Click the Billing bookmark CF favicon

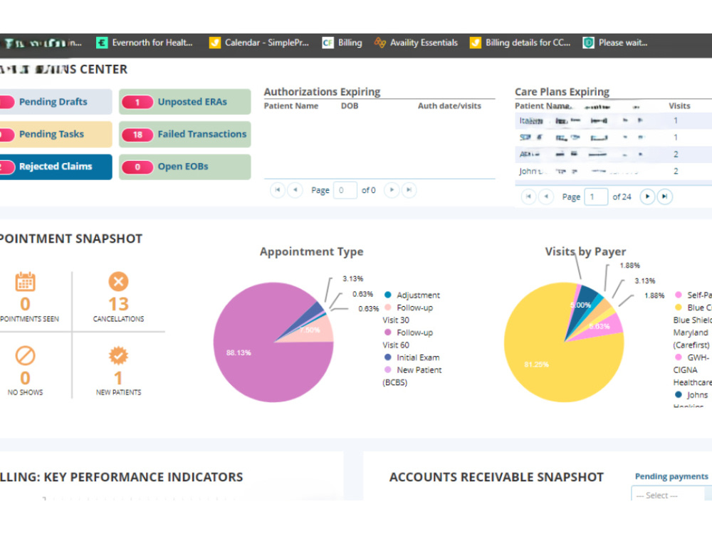(x=328, y=43)
